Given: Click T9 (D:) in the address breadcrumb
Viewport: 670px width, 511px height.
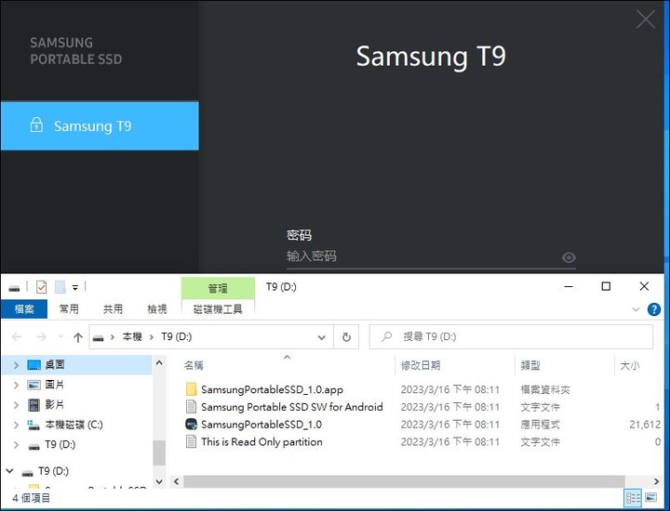Looking at the screenshot, I should 177,337.
